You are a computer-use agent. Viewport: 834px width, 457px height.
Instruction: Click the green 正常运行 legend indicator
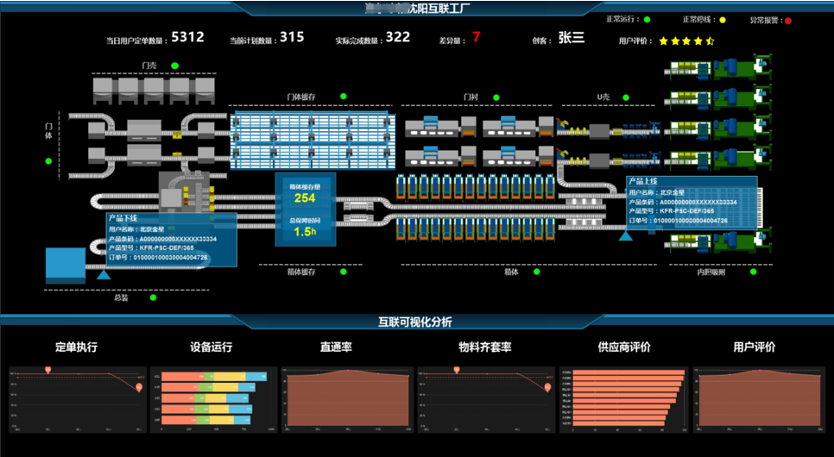coord(648,19)
